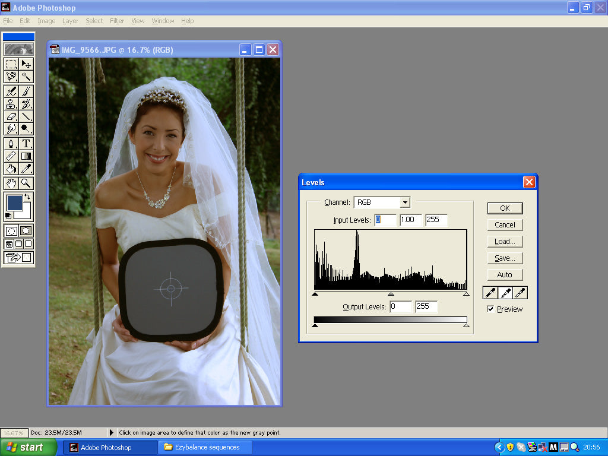Select the Airbrush tool
This screenshot has width=608, height=456.
tap(11, 91)
